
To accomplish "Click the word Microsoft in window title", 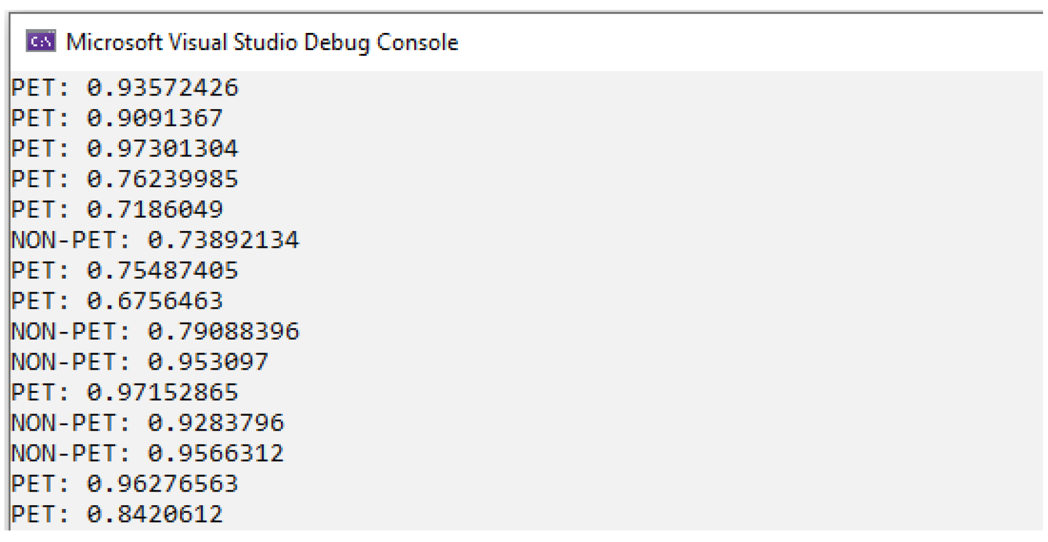I will tap(114, 42).
